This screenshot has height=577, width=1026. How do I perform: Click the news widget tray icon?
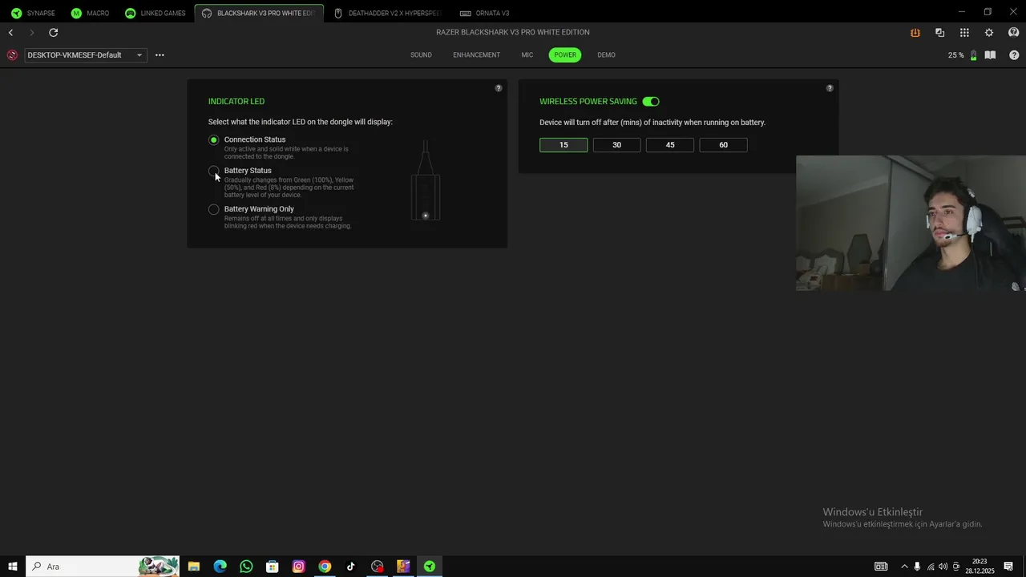pyautogui.click(x=881, y=567)
